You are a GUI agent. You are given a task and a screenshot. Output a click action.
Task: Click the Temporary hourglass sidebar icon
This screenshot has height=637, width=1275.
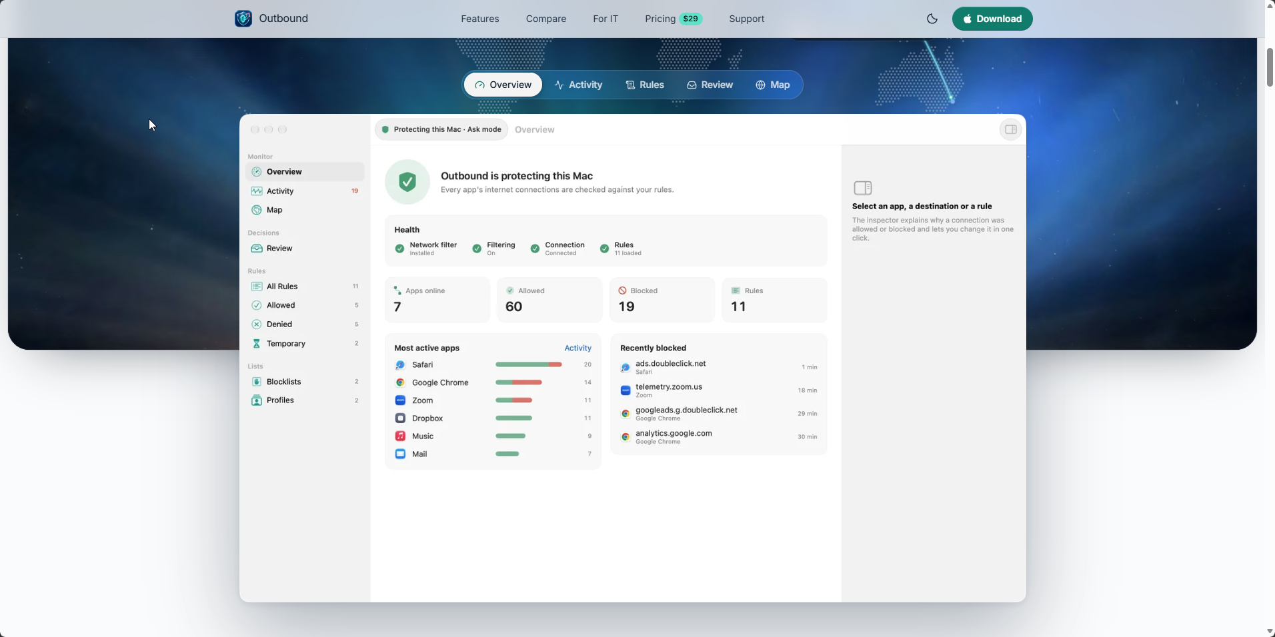click(x=256, y=344)
